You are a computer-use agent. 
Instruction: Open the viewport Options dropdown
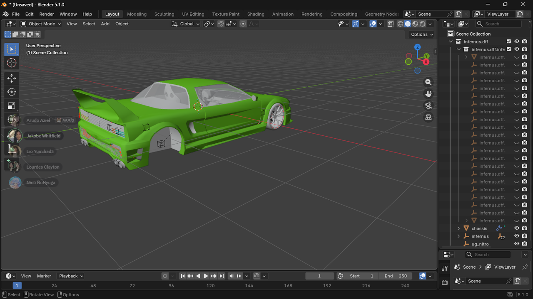421,34
